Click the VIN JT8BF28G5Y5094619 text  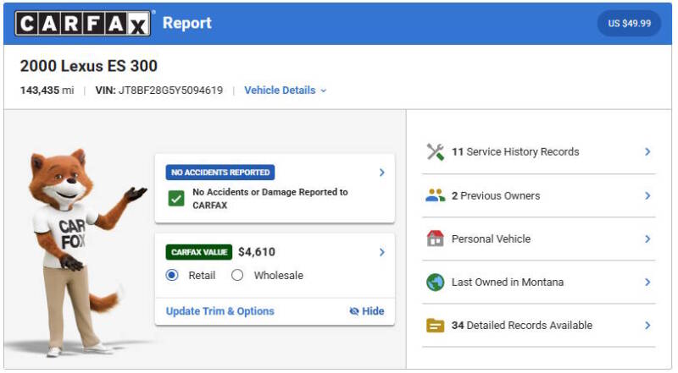(159, 91)
